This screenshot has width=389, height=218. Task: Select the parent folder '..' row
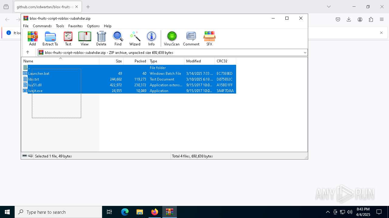coord(129,68)
